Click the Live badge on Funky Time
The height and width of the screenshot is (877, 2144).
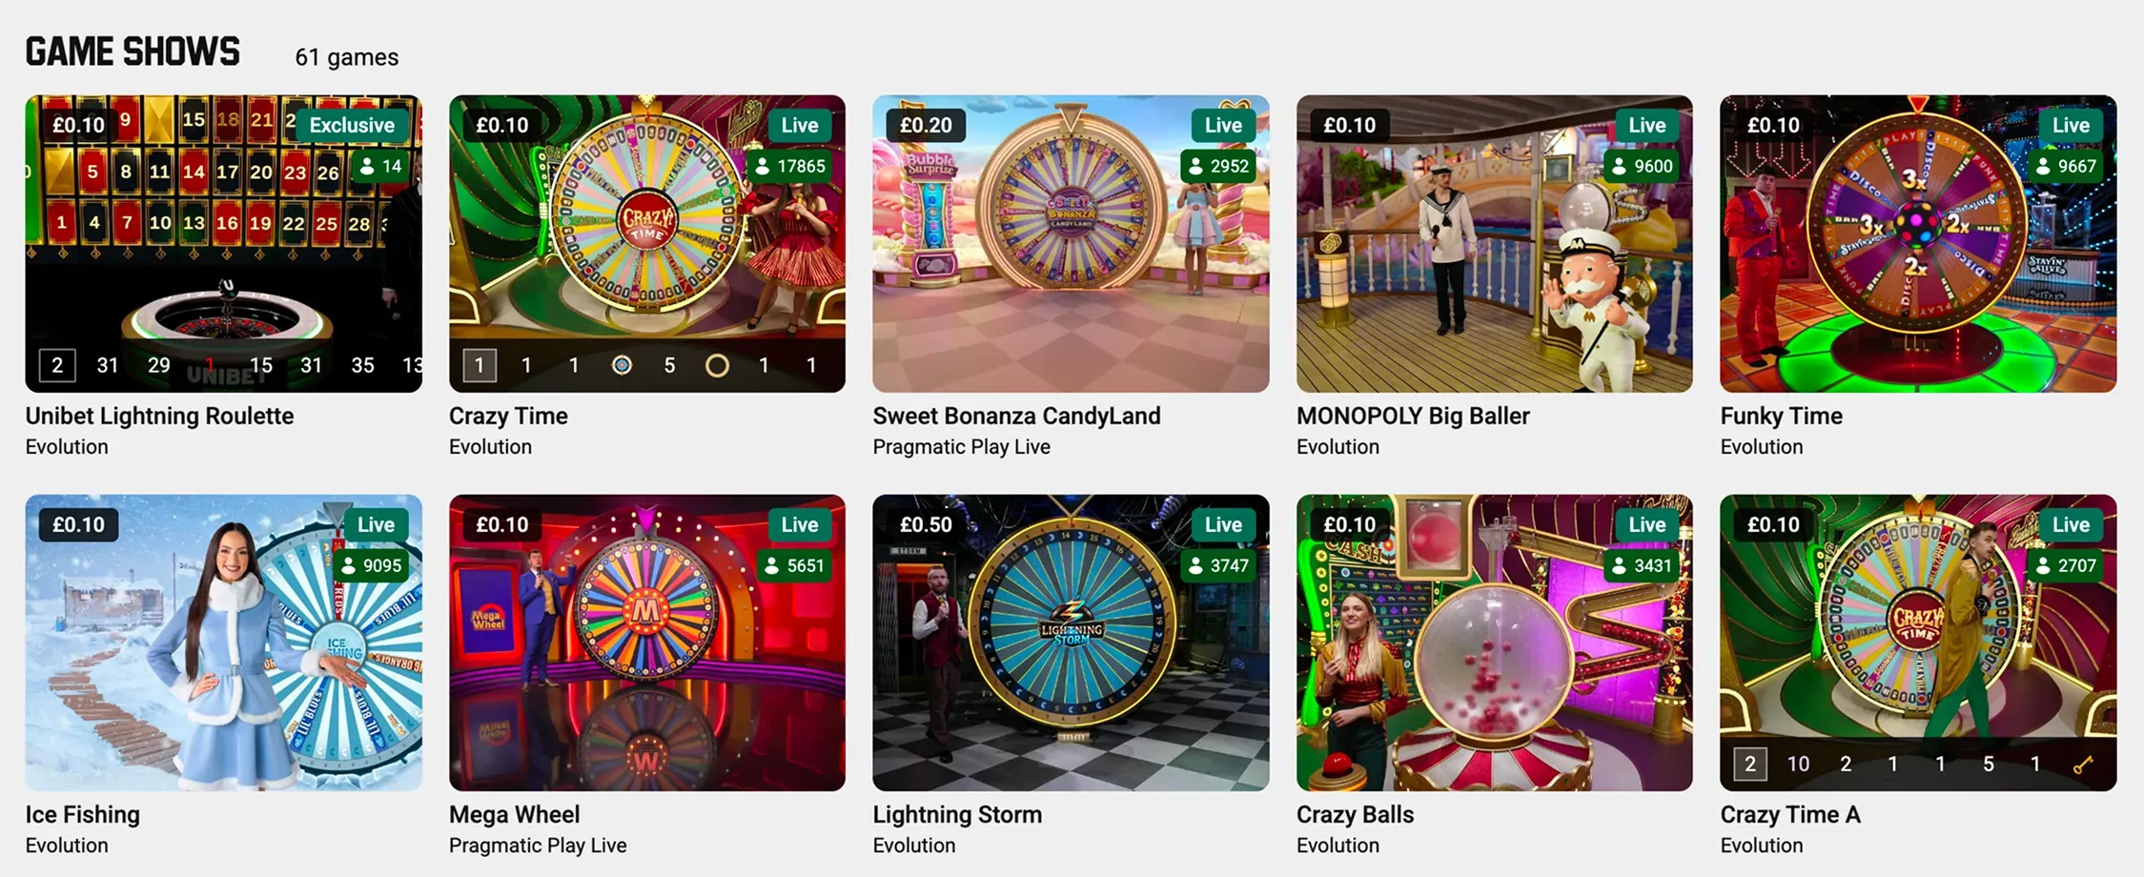coord(2071,125)
